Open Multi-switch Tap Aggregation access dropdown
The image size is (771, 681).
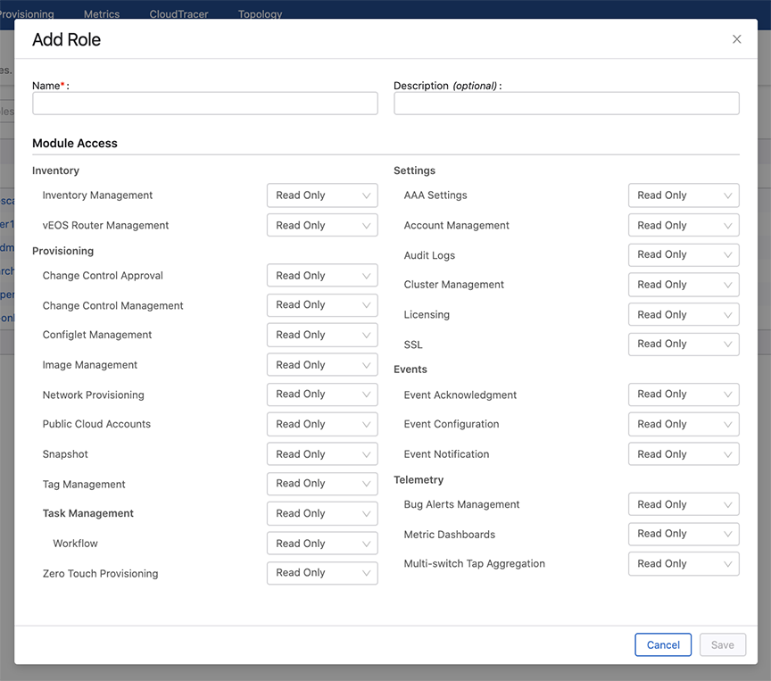point(684,564)
